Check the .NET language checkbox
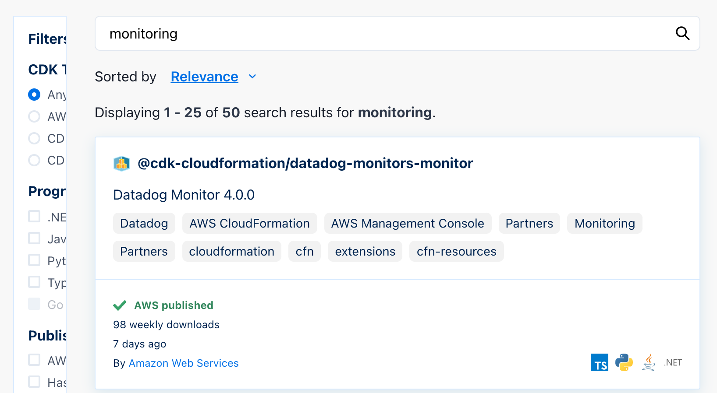The image size is (717, 393). [34, 216]
